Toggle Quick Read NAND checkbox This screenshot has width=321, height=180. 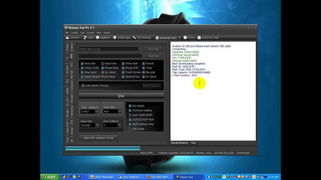click(x=130, y=115)
